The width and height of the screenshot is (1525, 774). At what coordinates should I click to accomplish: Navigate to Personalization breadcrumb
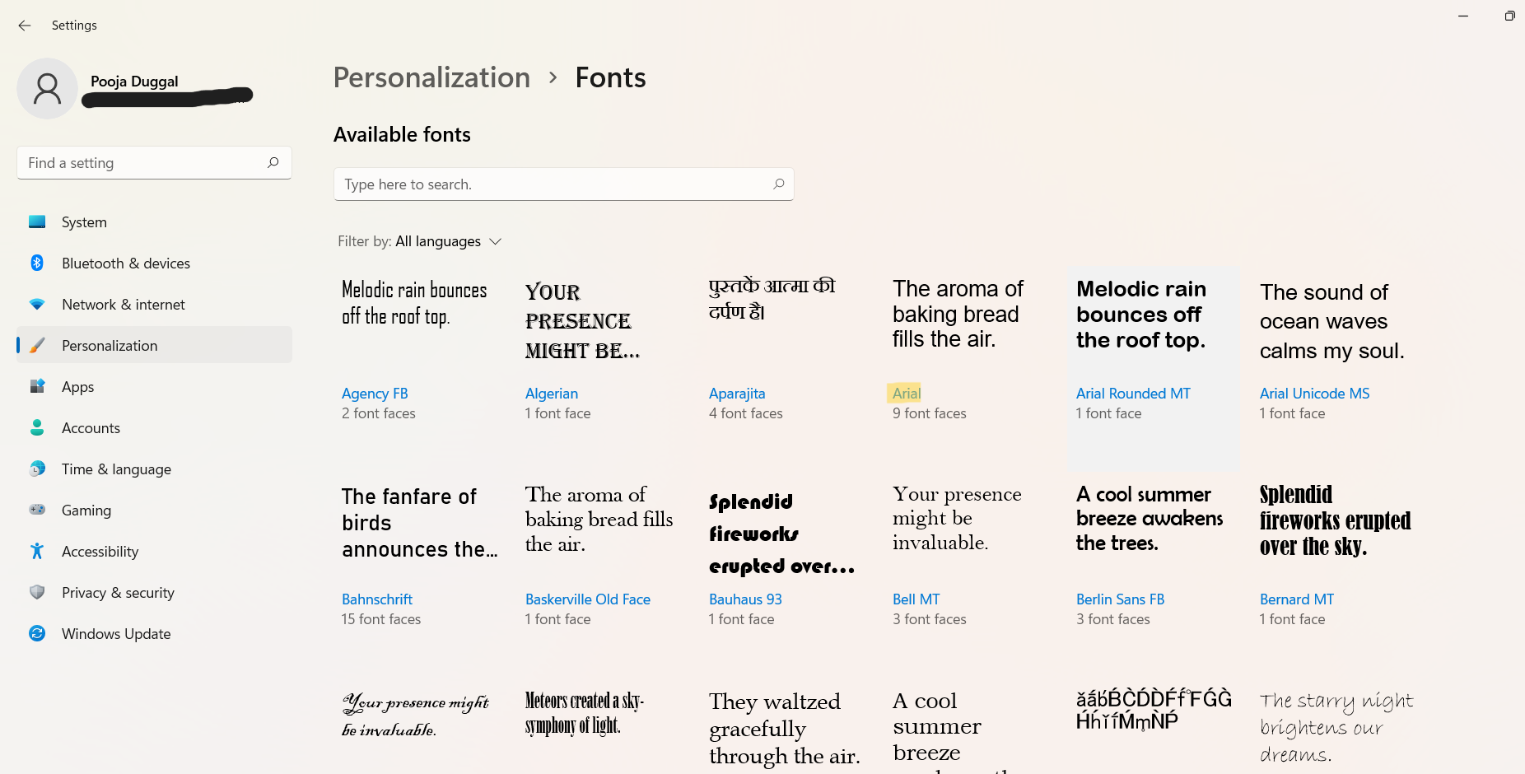click(431, 77)
